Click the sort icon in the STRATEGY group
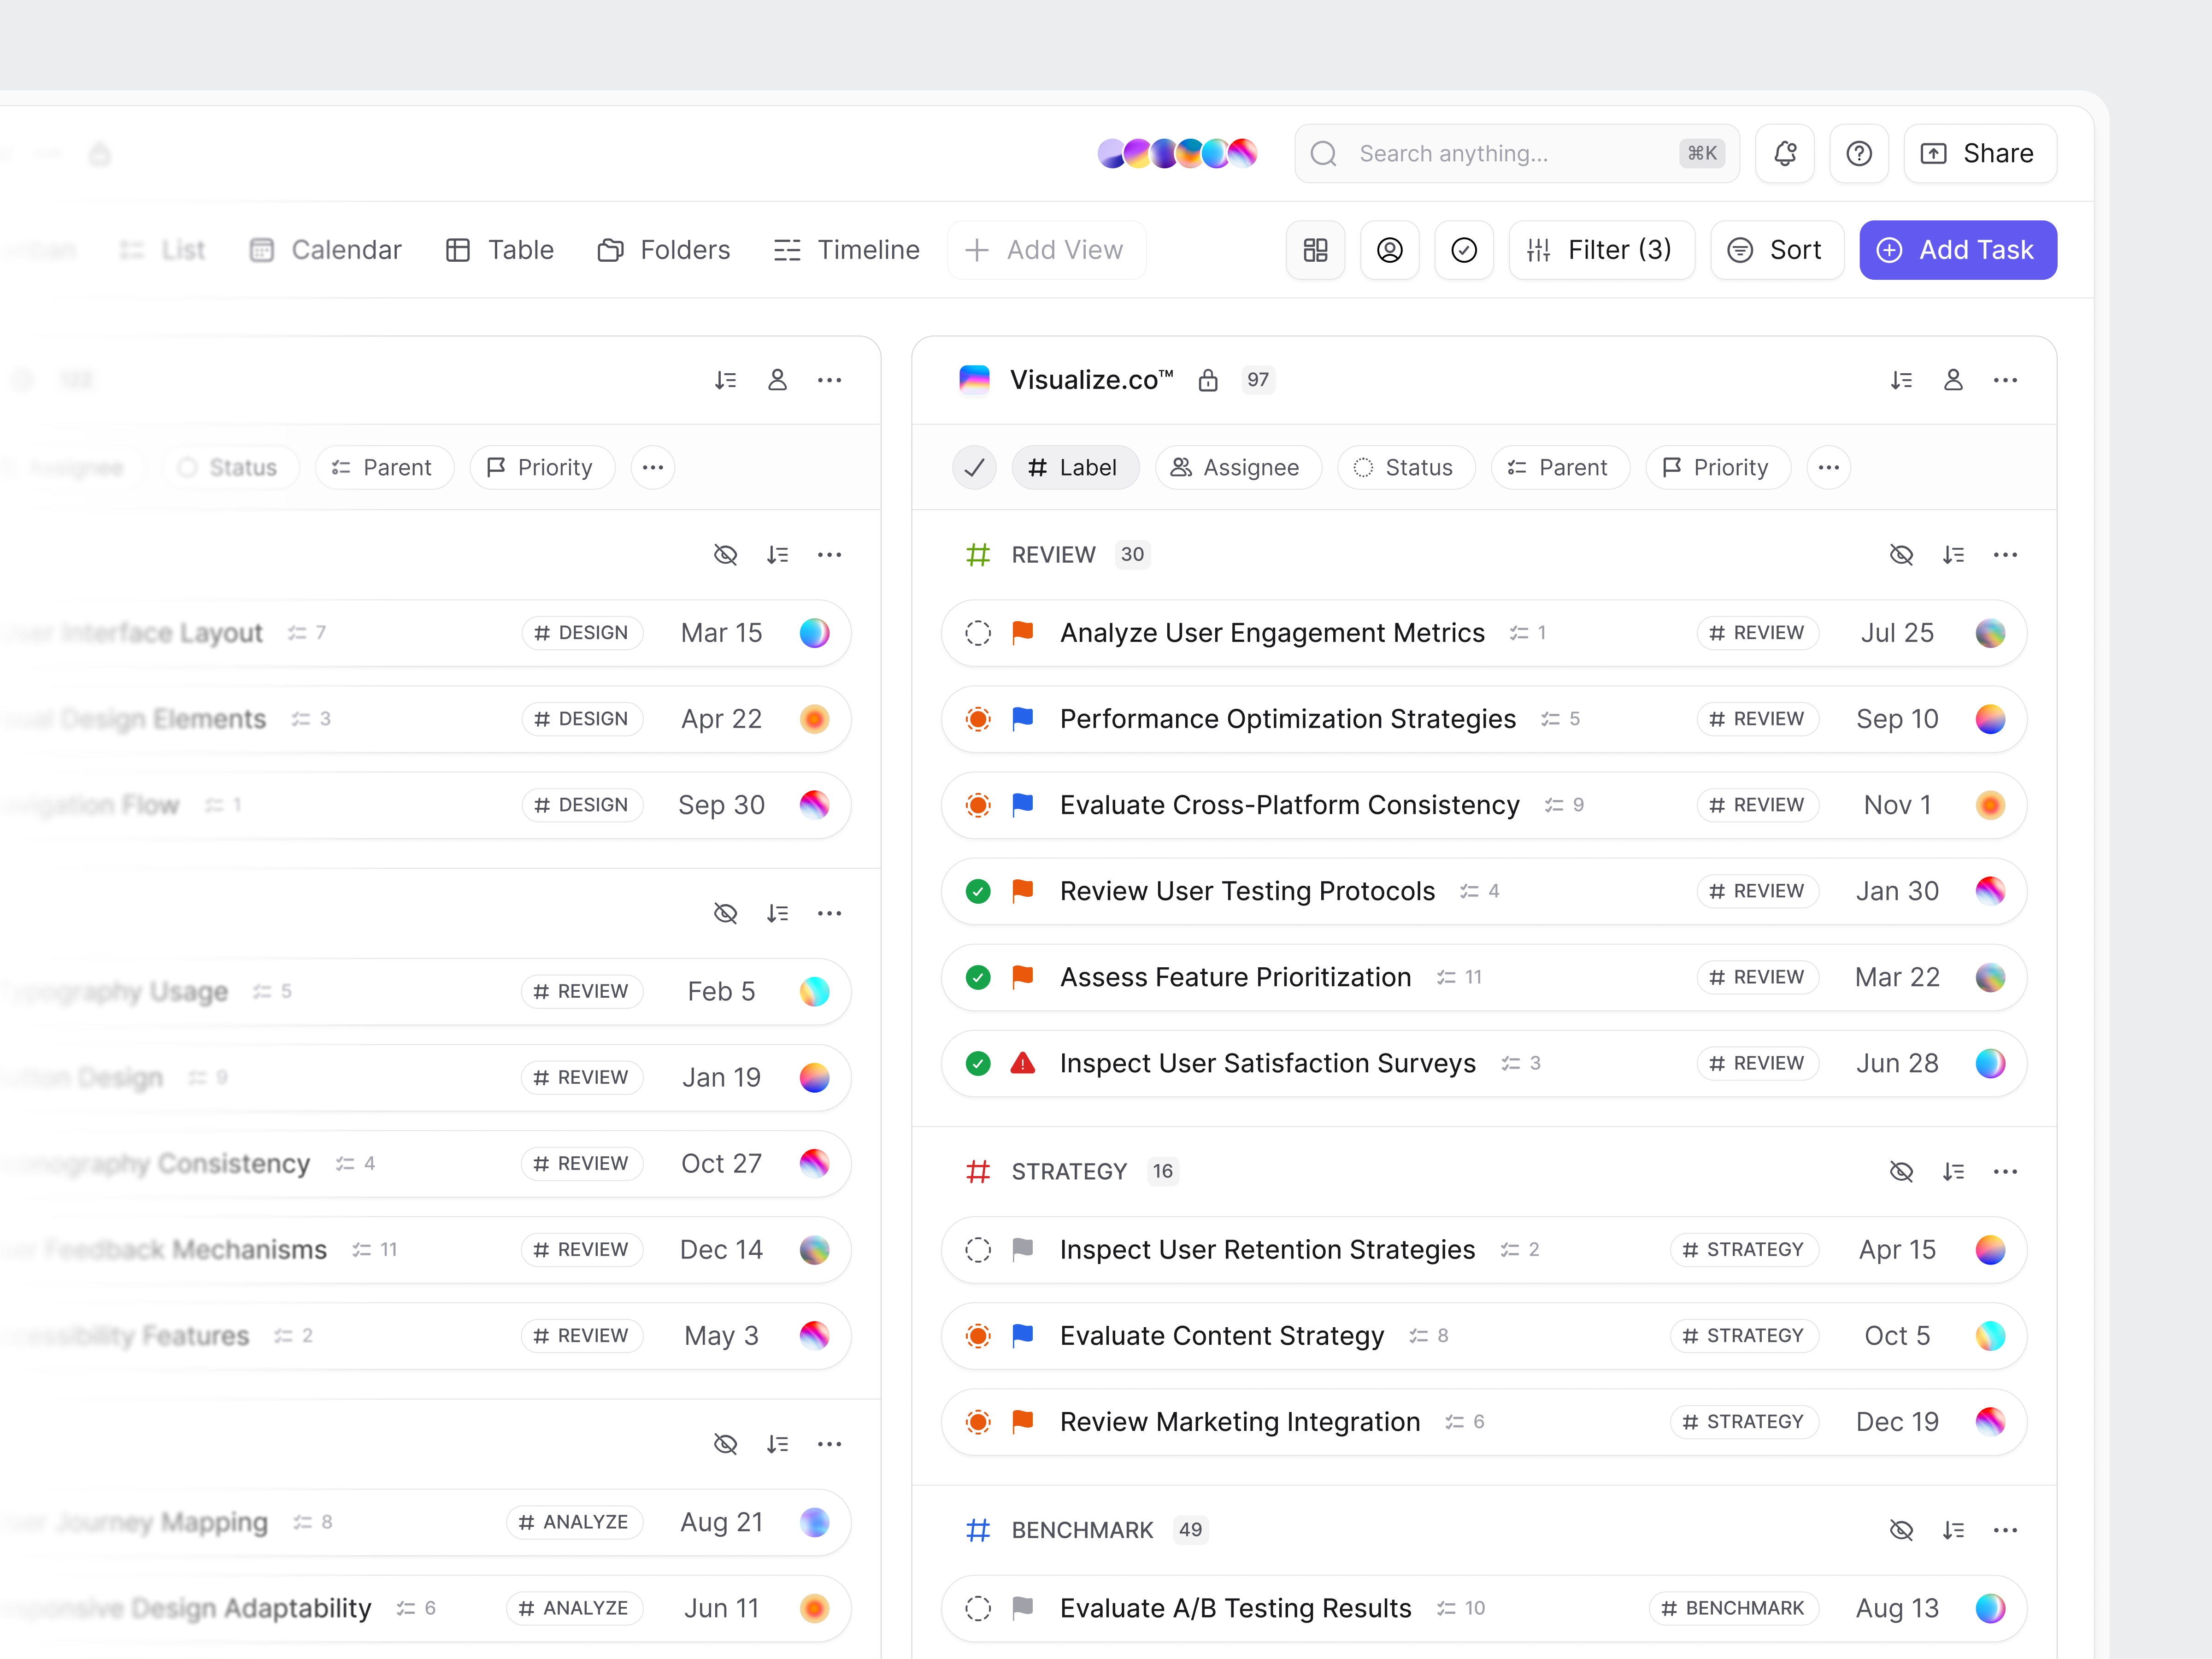The image size is (2212, 1659). pyautogui.click(x=1953, y=1171)
